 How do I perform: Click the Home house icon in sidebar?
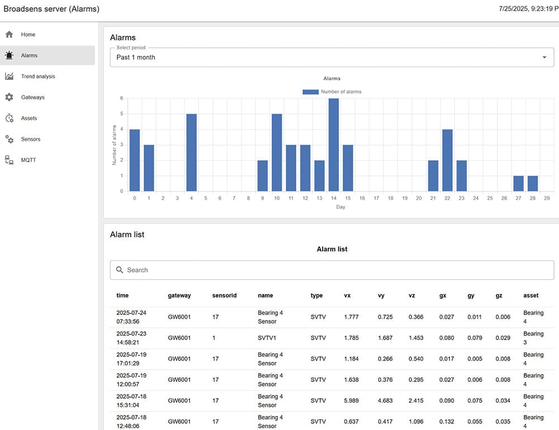tap(9, 35)
